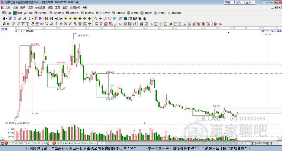Open the 板块 sector view

18,13
